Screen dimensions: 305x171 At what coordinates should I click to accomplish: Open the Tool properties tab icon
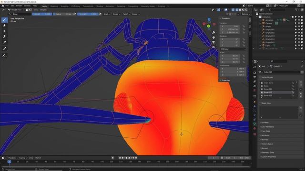tap(254, 67)
